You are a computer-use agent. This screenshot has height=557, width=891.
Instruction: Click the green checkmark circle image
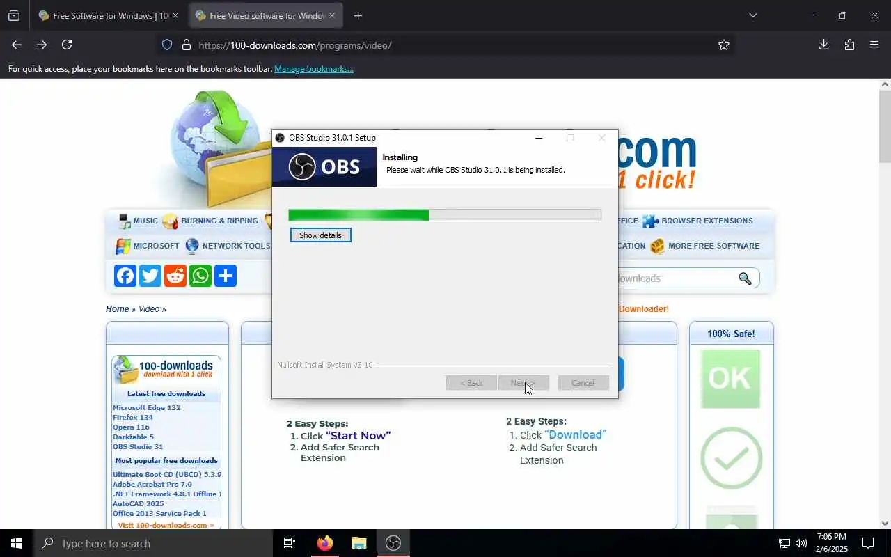pyautogui.click(x=731, y=458)
